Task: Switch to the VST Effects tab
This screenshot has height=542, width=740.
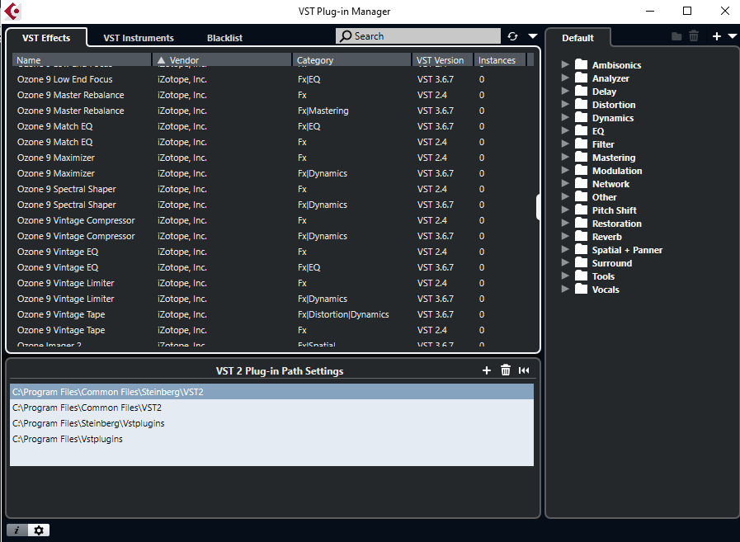Action: coord(46,38)
